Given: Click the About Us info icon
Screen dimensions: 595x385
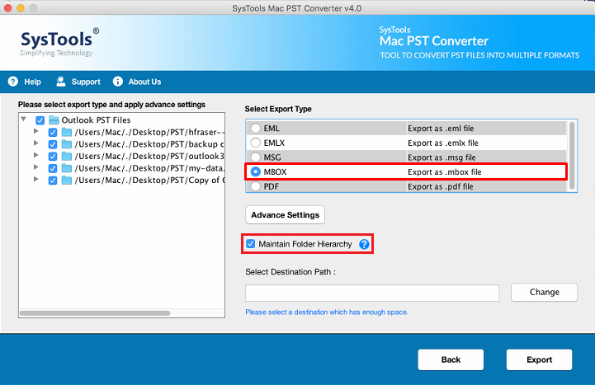Looking at the screenshot, I should pyautogui.click(x=118, y=82).
